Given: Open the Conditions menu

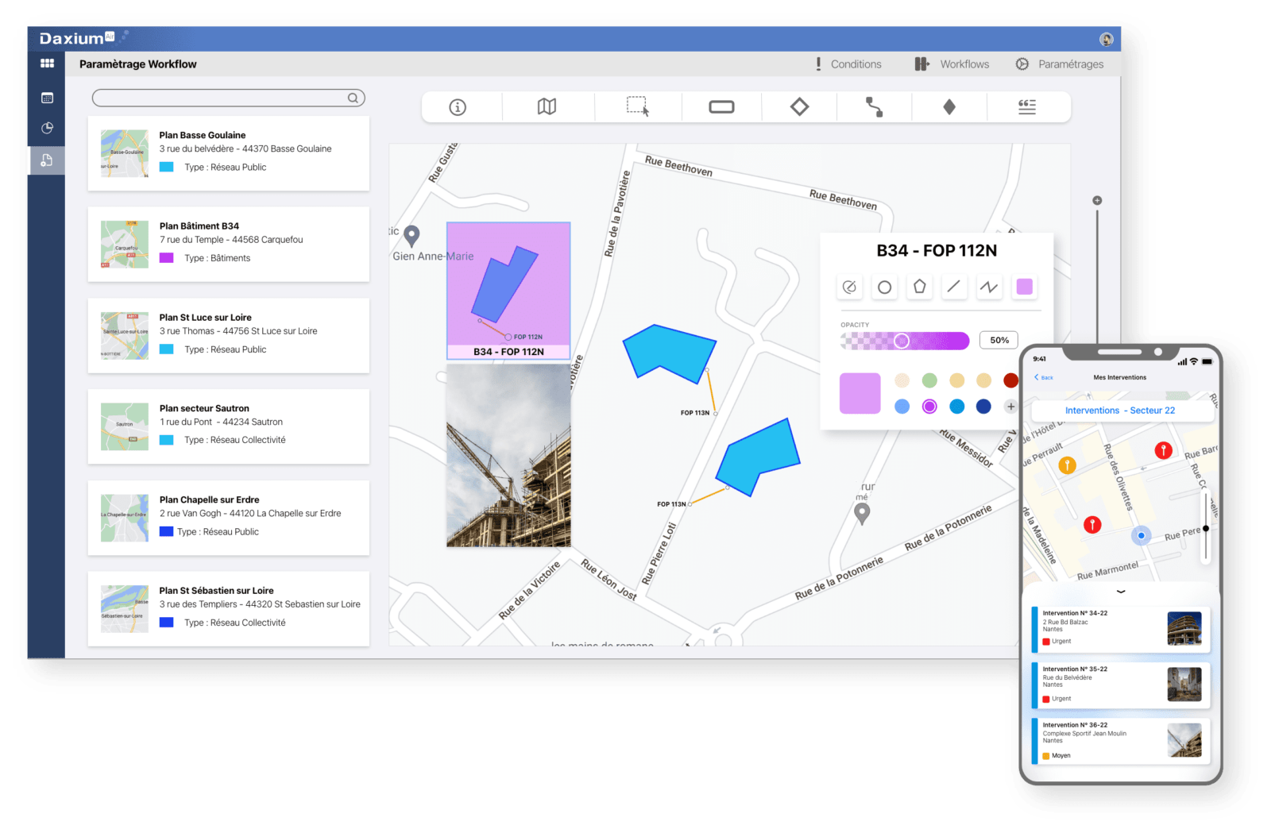Looking at the screenshot, I should [848, 64].
